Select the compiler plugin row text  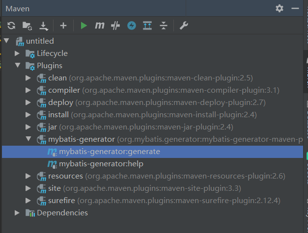(x=164, y=90)
